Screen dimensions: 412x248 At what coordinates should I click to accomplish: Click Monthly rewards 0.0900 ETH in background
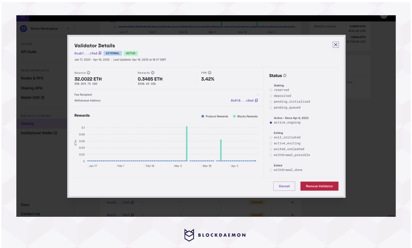click(357, 26)
